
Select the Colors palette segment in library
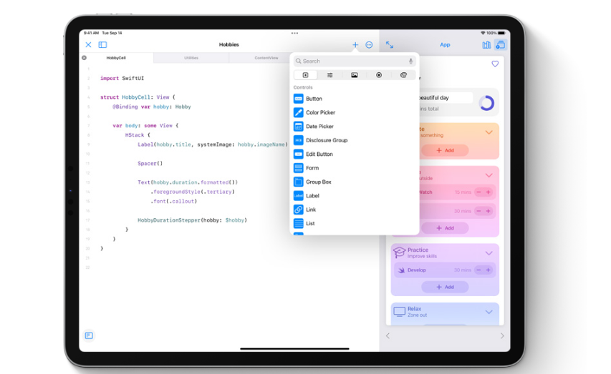click(x=403, y=75)
